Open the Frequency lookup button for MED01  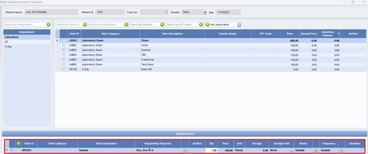(x=341, y=150)
